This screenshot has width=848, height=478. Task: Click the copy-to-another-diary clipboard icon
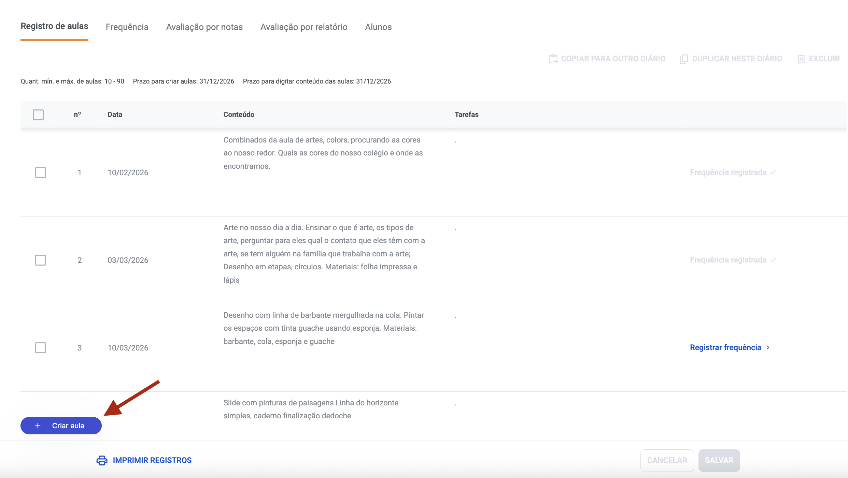coord(553,59)
